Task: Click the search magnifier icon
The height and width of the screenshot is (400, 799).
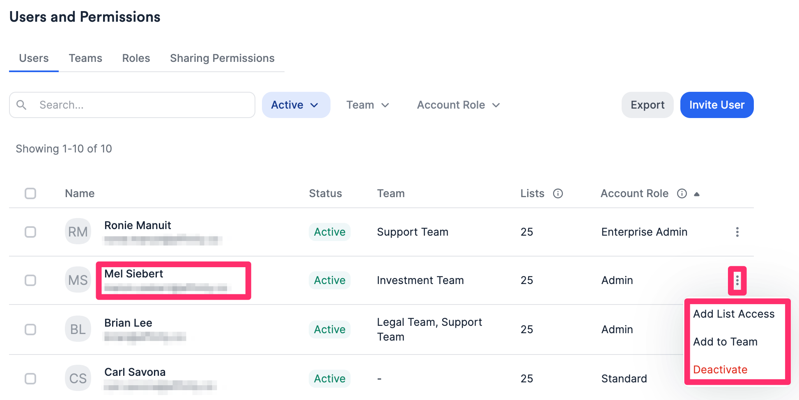Action: [21, 105]
